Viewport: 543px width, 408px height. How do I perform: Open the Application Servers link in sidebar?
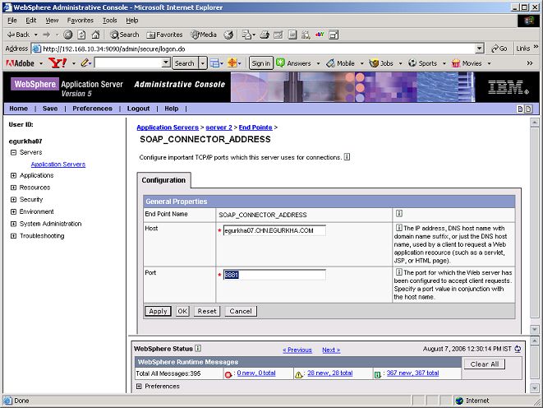58,165
